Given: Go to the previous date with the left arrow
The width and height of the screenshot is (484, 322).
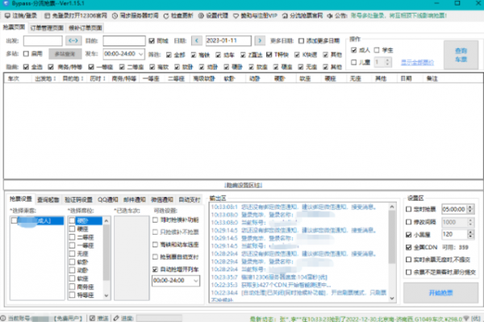Looking at the screenshot, I should (x=197, y=40).
